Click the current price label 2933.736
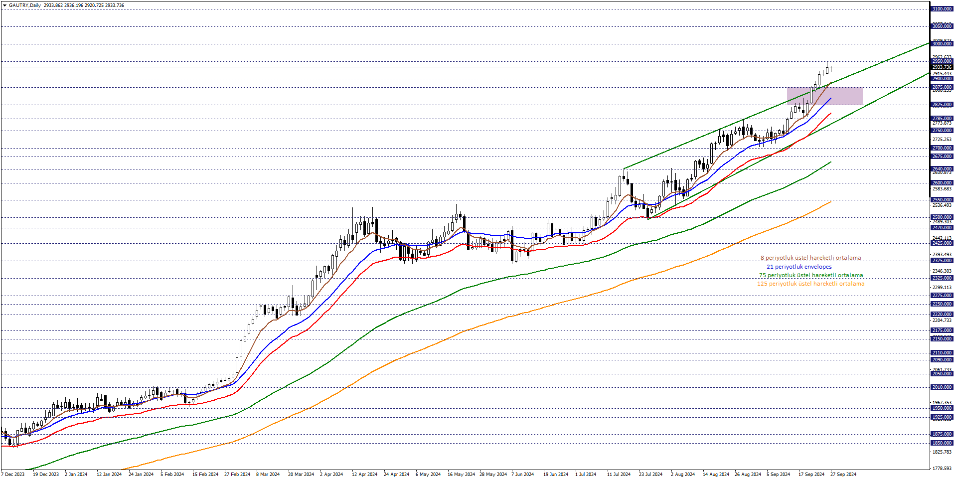Screen dimensions: 955x480 (942, 67)
